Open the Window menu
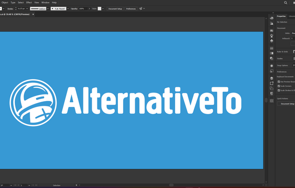 [x=45, y=3]
